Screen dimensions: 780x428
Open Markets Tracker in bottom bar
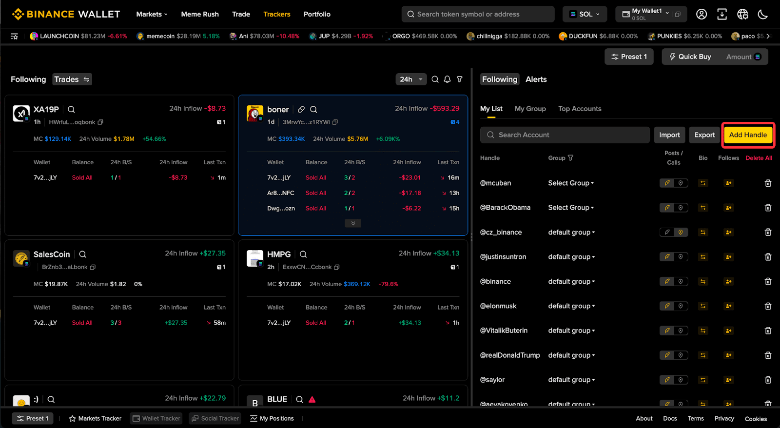click(95, 418)
